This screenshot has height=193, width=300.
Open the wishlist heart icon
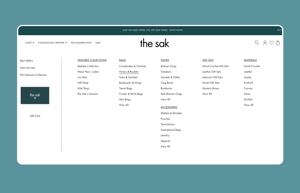tap(271, 43)
